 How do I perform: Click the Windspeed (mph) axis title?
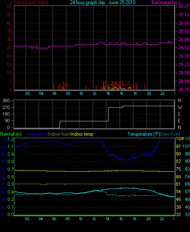coord(31,2)
